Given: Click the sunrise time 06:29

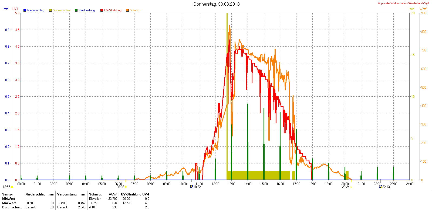Looking at the screenshot, I should click(x=120, y=187).
